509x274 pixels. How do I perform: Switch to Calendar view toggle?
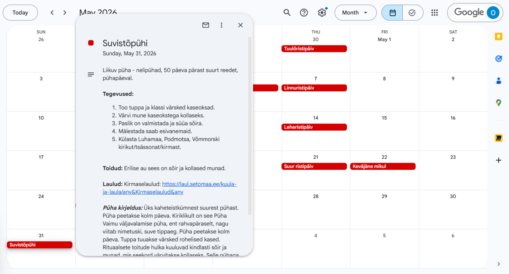[392, 12]
